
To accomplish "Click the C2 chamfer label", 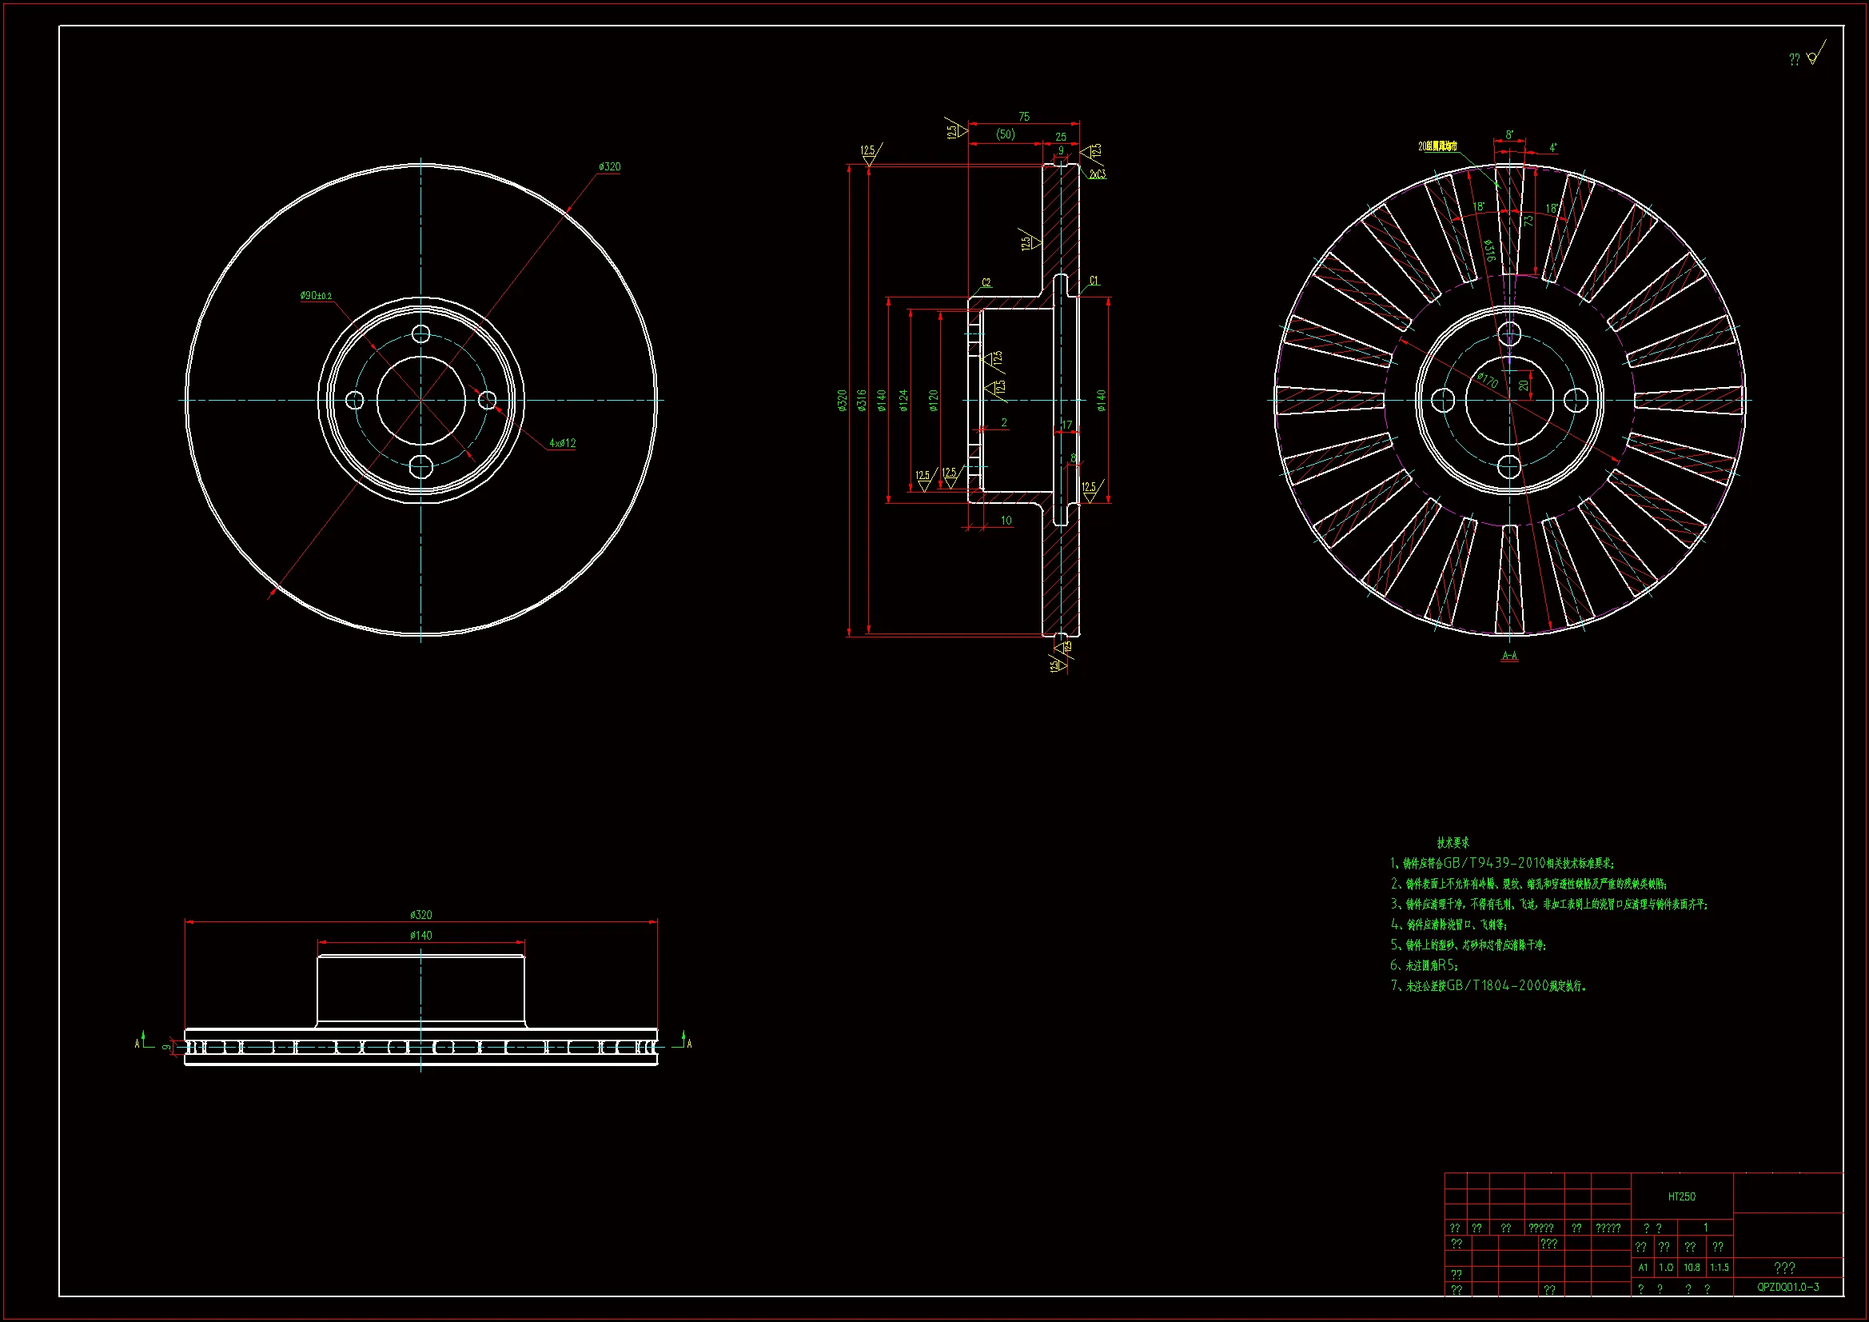I will [x=986, y=282].
